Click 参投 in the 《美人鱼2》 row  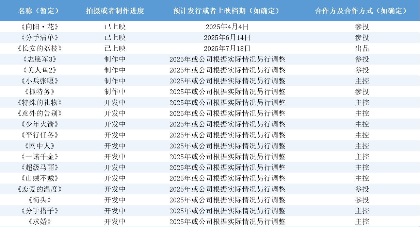362,70
